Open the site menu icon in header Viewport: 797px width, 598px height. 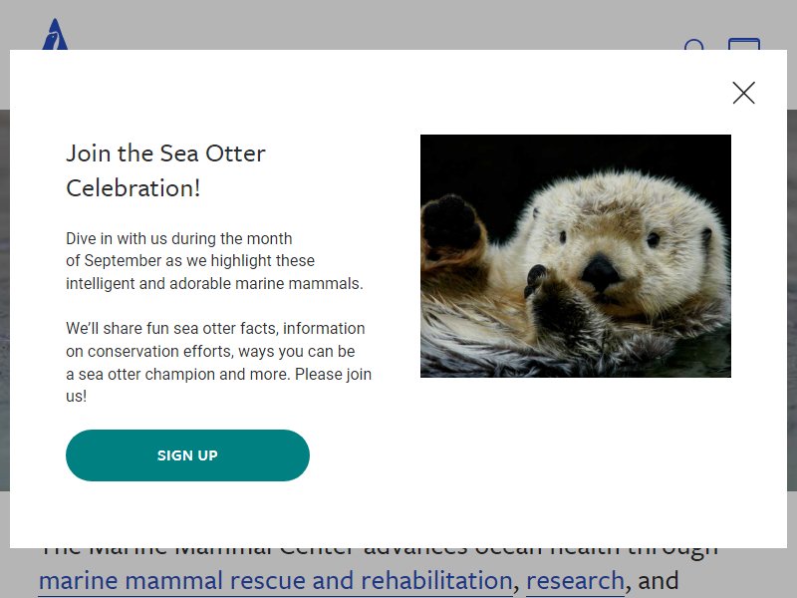pos(744,43)
